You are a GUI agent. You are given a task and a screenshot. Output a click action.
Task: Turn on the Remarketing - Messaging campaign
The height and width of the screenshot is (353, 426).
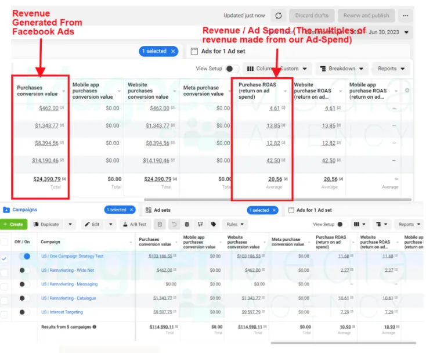coord(24,284)
